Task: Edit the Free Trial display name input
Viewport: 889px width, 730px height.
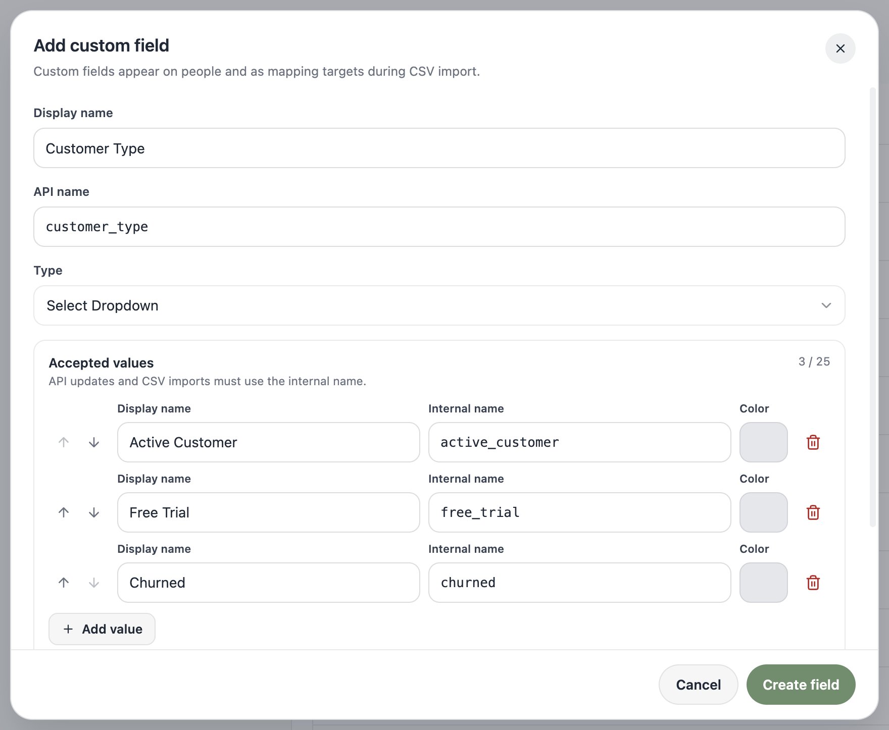Action: [268, 512]
